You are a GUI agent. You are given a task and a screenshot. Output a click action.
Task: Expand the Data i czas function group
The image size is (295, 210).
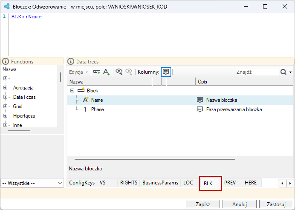tap(5, 97)
